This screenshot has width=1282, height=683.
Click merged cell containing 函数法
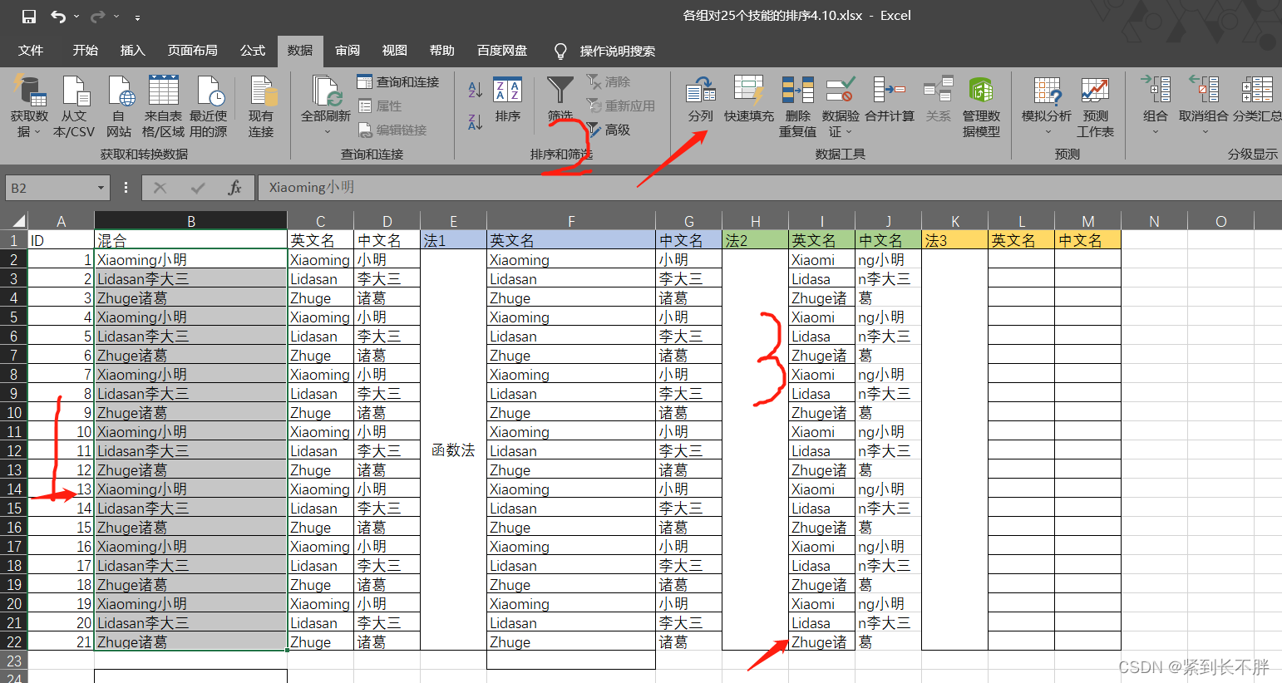pos(454,450)
